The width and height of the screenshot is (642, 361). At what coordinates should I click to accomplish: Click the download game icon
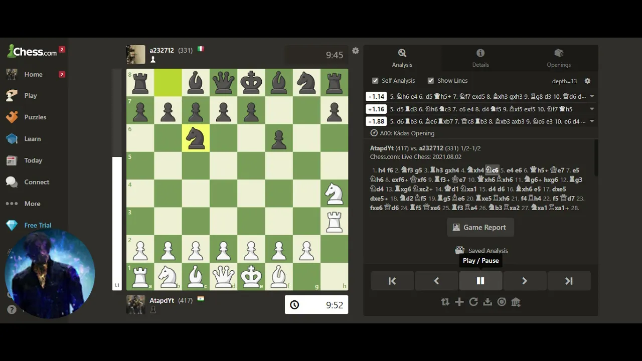coord(488,302)
